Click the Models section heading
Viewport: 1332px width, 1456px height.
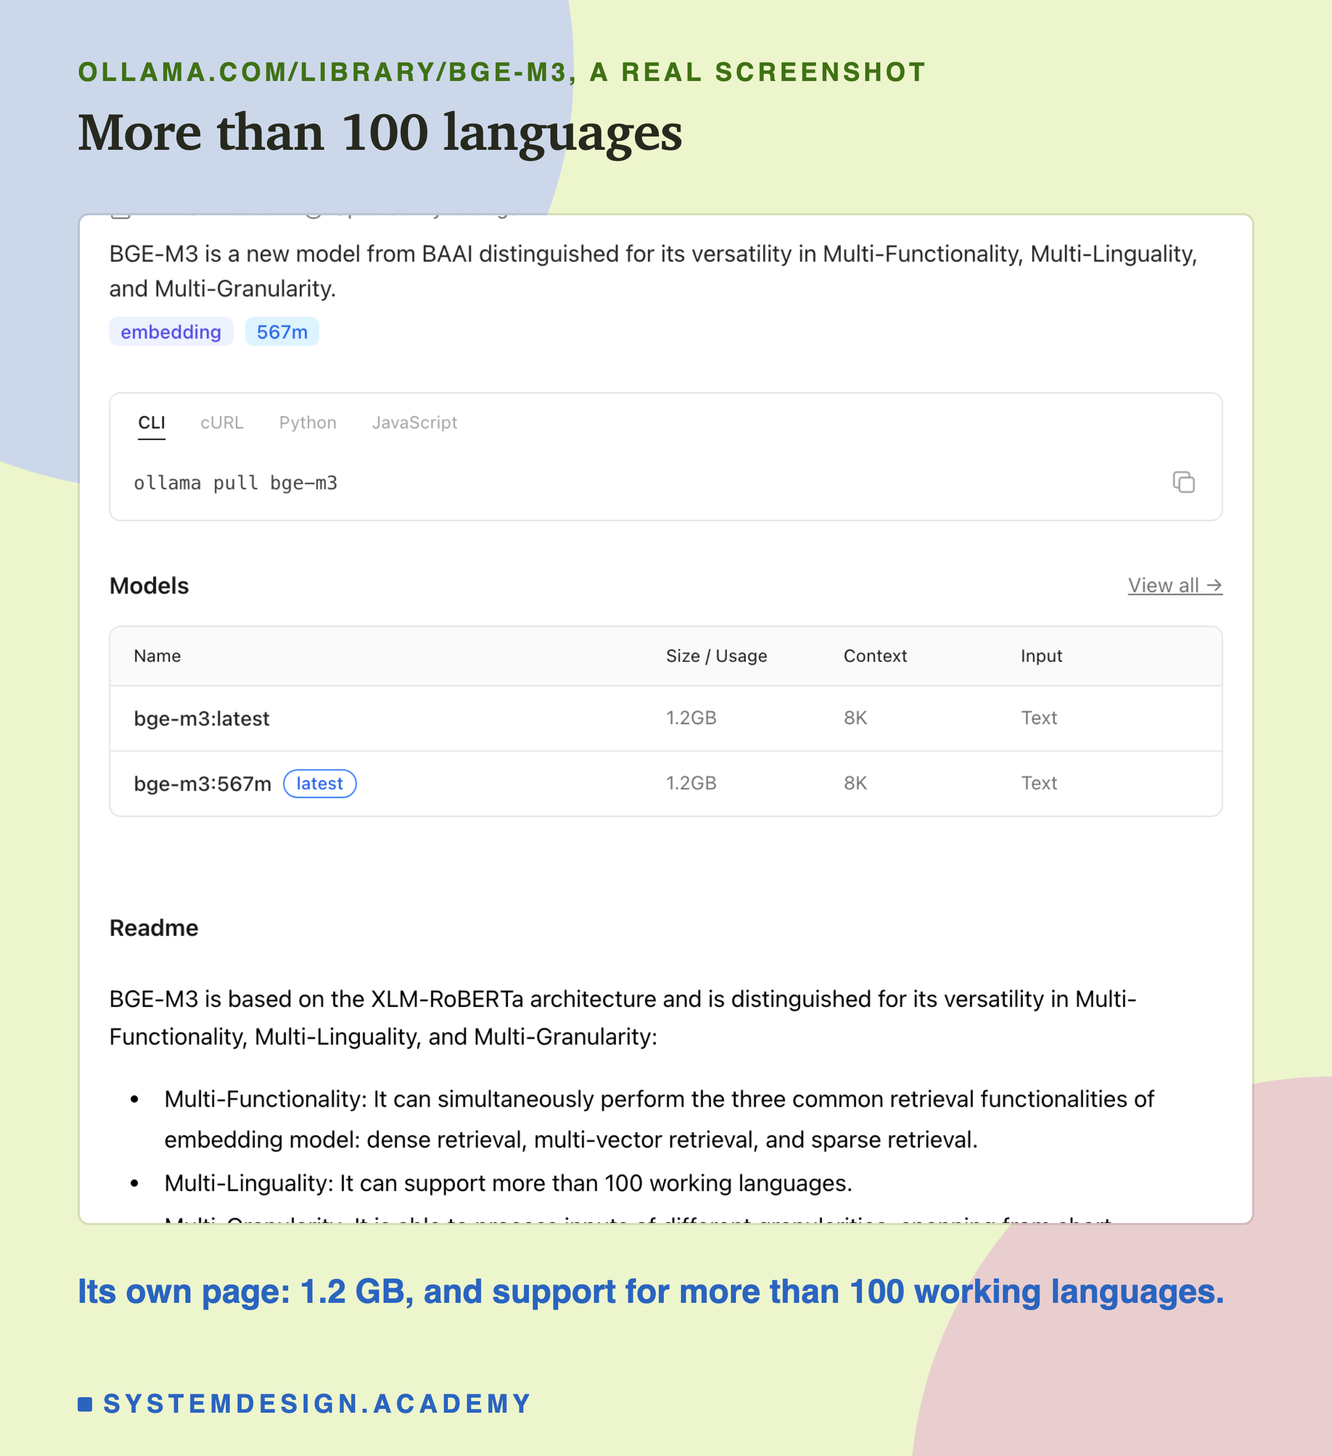tap(149, 586)
